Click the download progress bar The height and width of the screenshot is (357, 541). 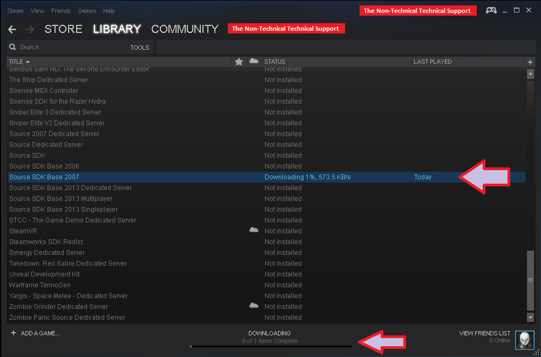(x=271, y=346)
